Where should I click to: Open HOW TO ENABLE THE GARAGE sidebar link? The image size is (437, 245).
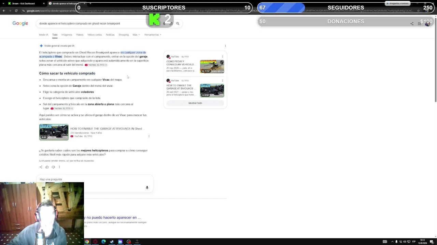point(181,87)
